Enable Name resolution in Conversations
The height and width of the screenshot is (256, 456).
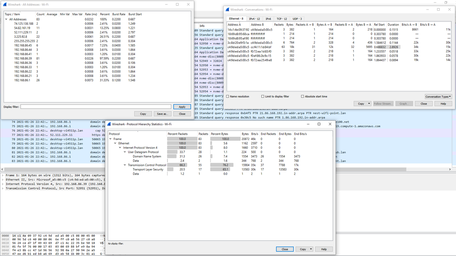(228, 96)
